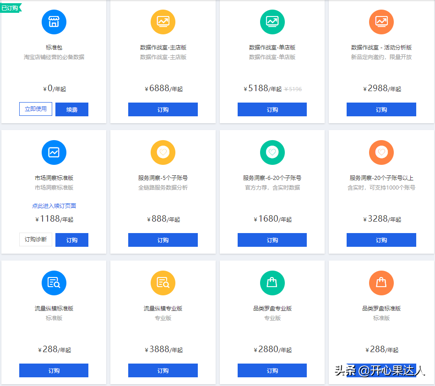The height and width of the screenshot is (386, 435).
Task: Click the struck-through price ¥5196
Action: [x=293, y=89]
